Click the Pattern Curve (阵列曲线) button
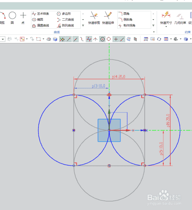Viewport: 192px width, 210px height. tap(65, 25)
